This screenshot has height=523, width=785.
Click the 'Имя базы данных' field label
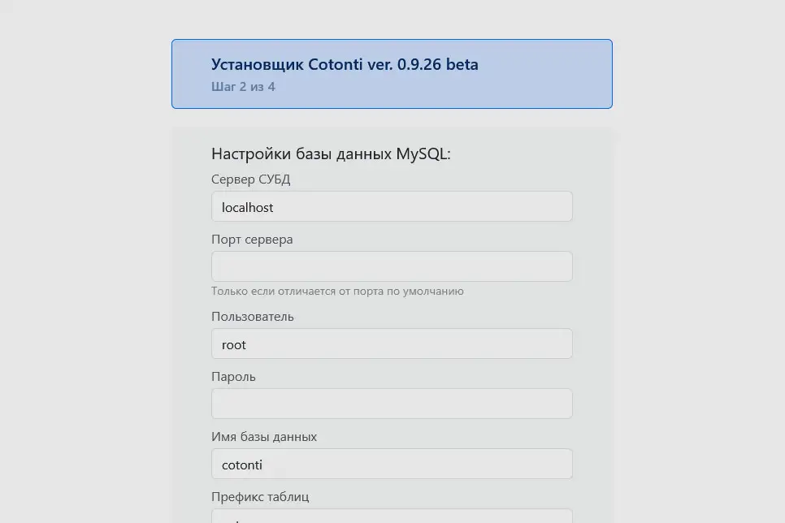click(264, 436)
